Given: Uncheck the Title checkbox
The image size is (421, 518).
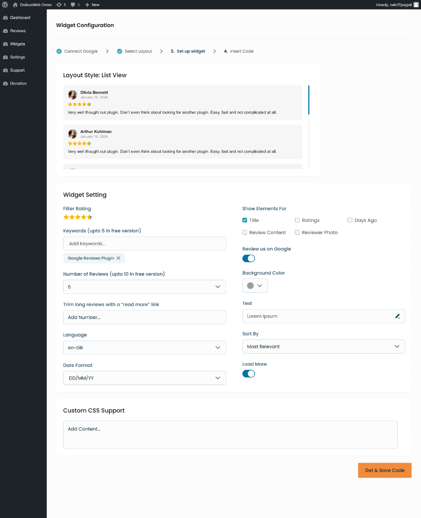Looking at the screenshot, I should pyautogui.click(x=245, y=220).
